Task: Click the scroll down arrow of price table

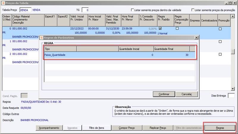Action: click(x=233, y=89)
